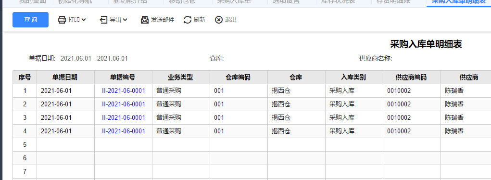Open document link II-2021-06-0001 in row 1
This screenshot has width=491, height=180.
[x=124, y=91]
